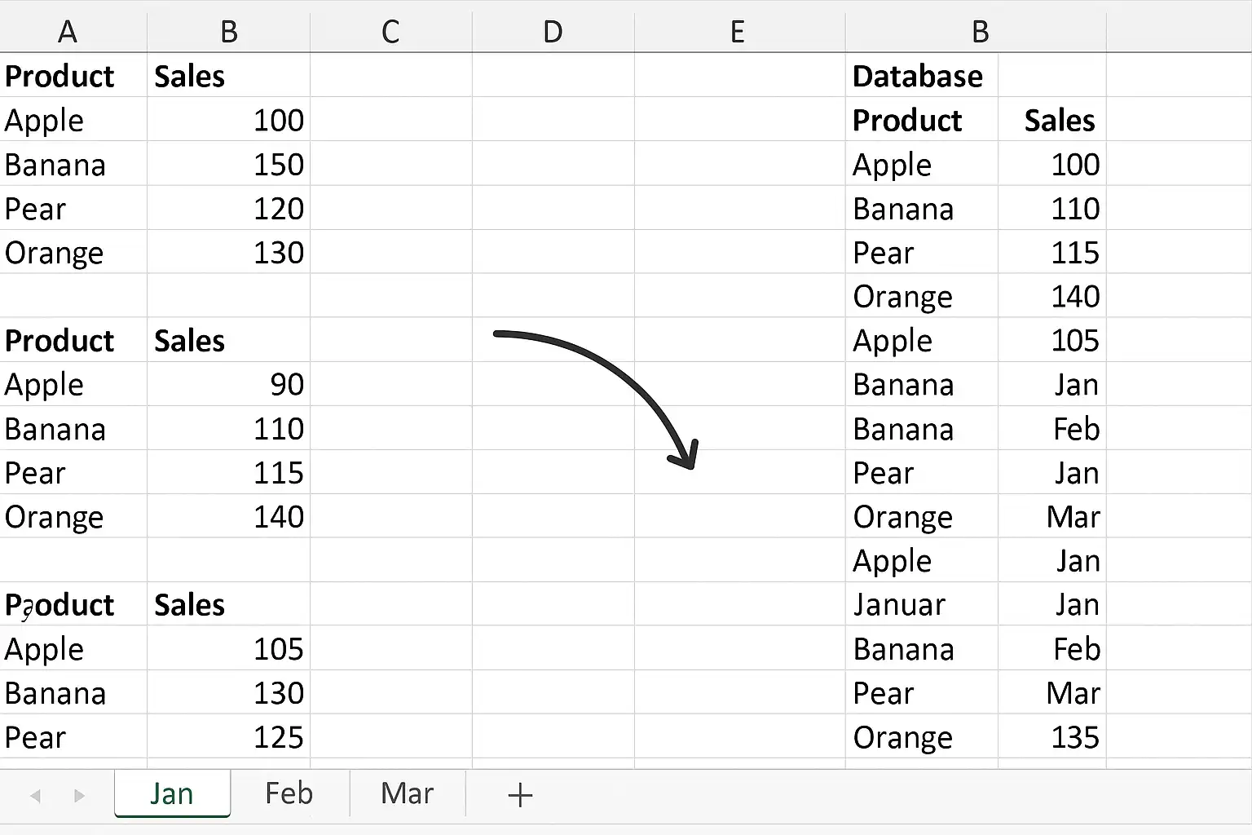Open the Mar sheet tab
The image size is (1252, 835).
407,793
